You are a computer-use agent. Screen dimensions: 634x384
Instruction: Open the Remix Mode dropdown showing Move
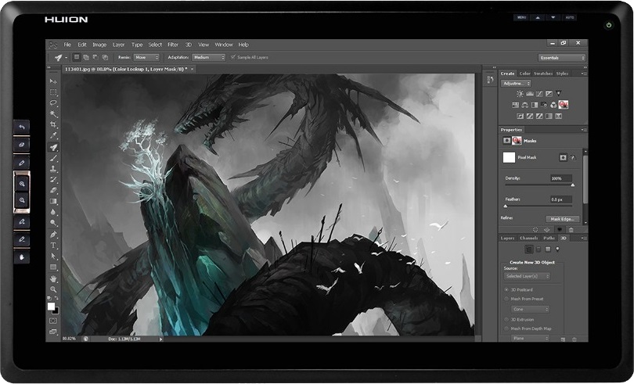point(146,57)
